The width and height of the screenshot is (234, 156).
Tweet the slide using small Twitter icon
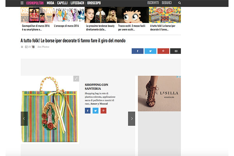tap(96, 111)
